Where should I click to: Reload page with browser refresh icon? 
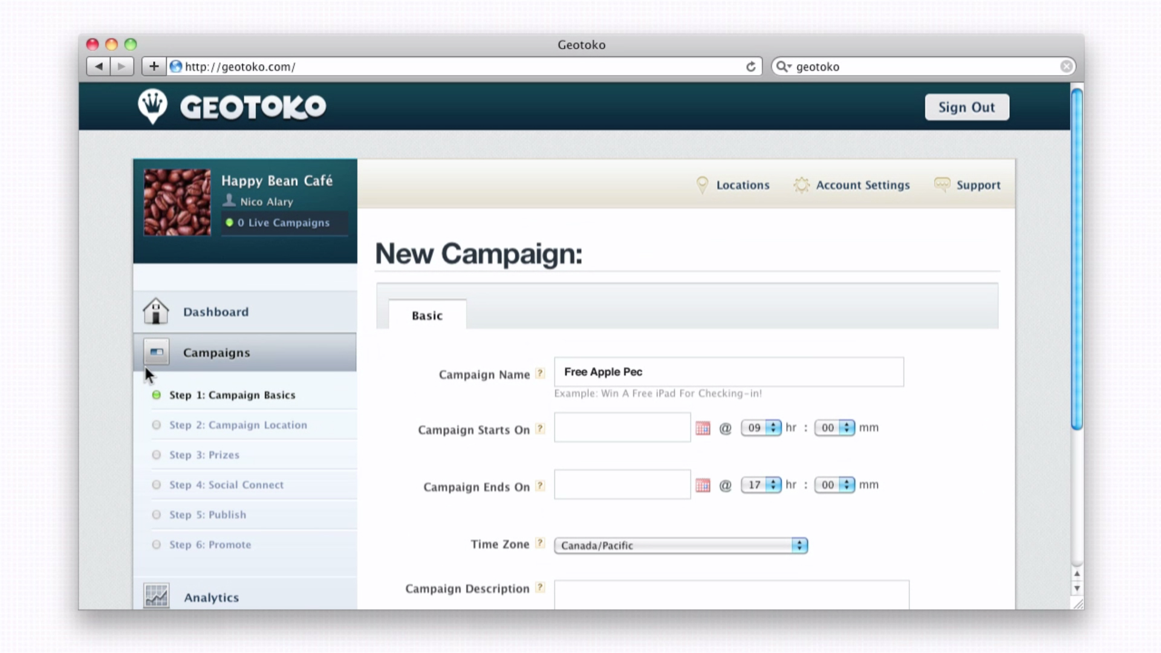tap(750, 67)
